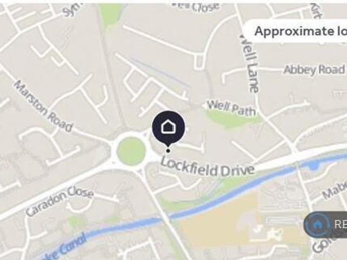Click the small green patch near Caradon Close
The width and height of the screenshot is (347, 260).
pos(77,222)
